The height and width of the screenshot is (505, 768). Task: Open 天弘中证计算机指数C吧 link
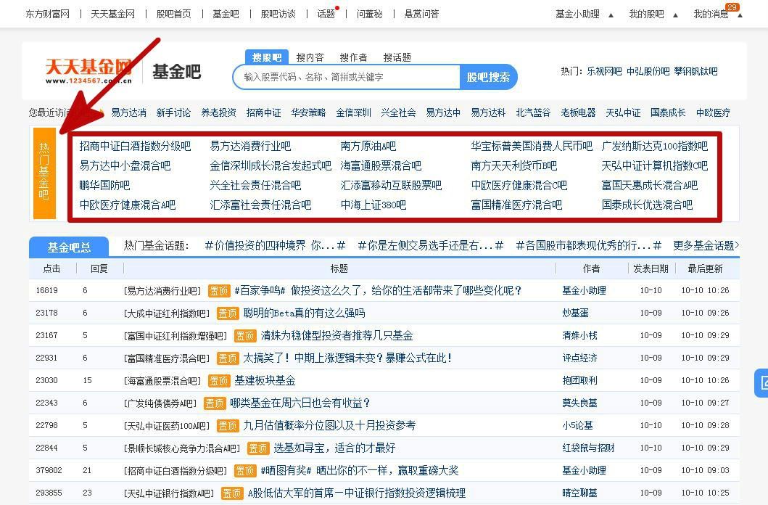(x=655, y=165)
